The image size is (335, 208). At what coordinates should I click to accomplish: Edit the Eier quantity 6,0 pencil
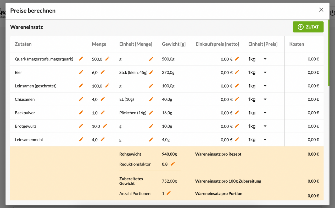tap(103, 72)
